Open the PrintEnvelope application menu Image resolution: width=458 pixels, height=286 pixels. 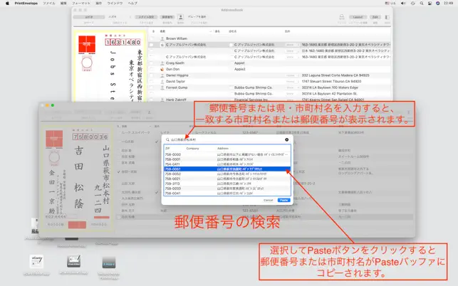click(x=26, y=4)
